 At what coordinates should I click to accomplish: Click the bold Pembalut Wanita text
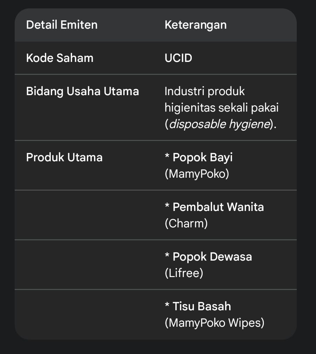[218, 207]
